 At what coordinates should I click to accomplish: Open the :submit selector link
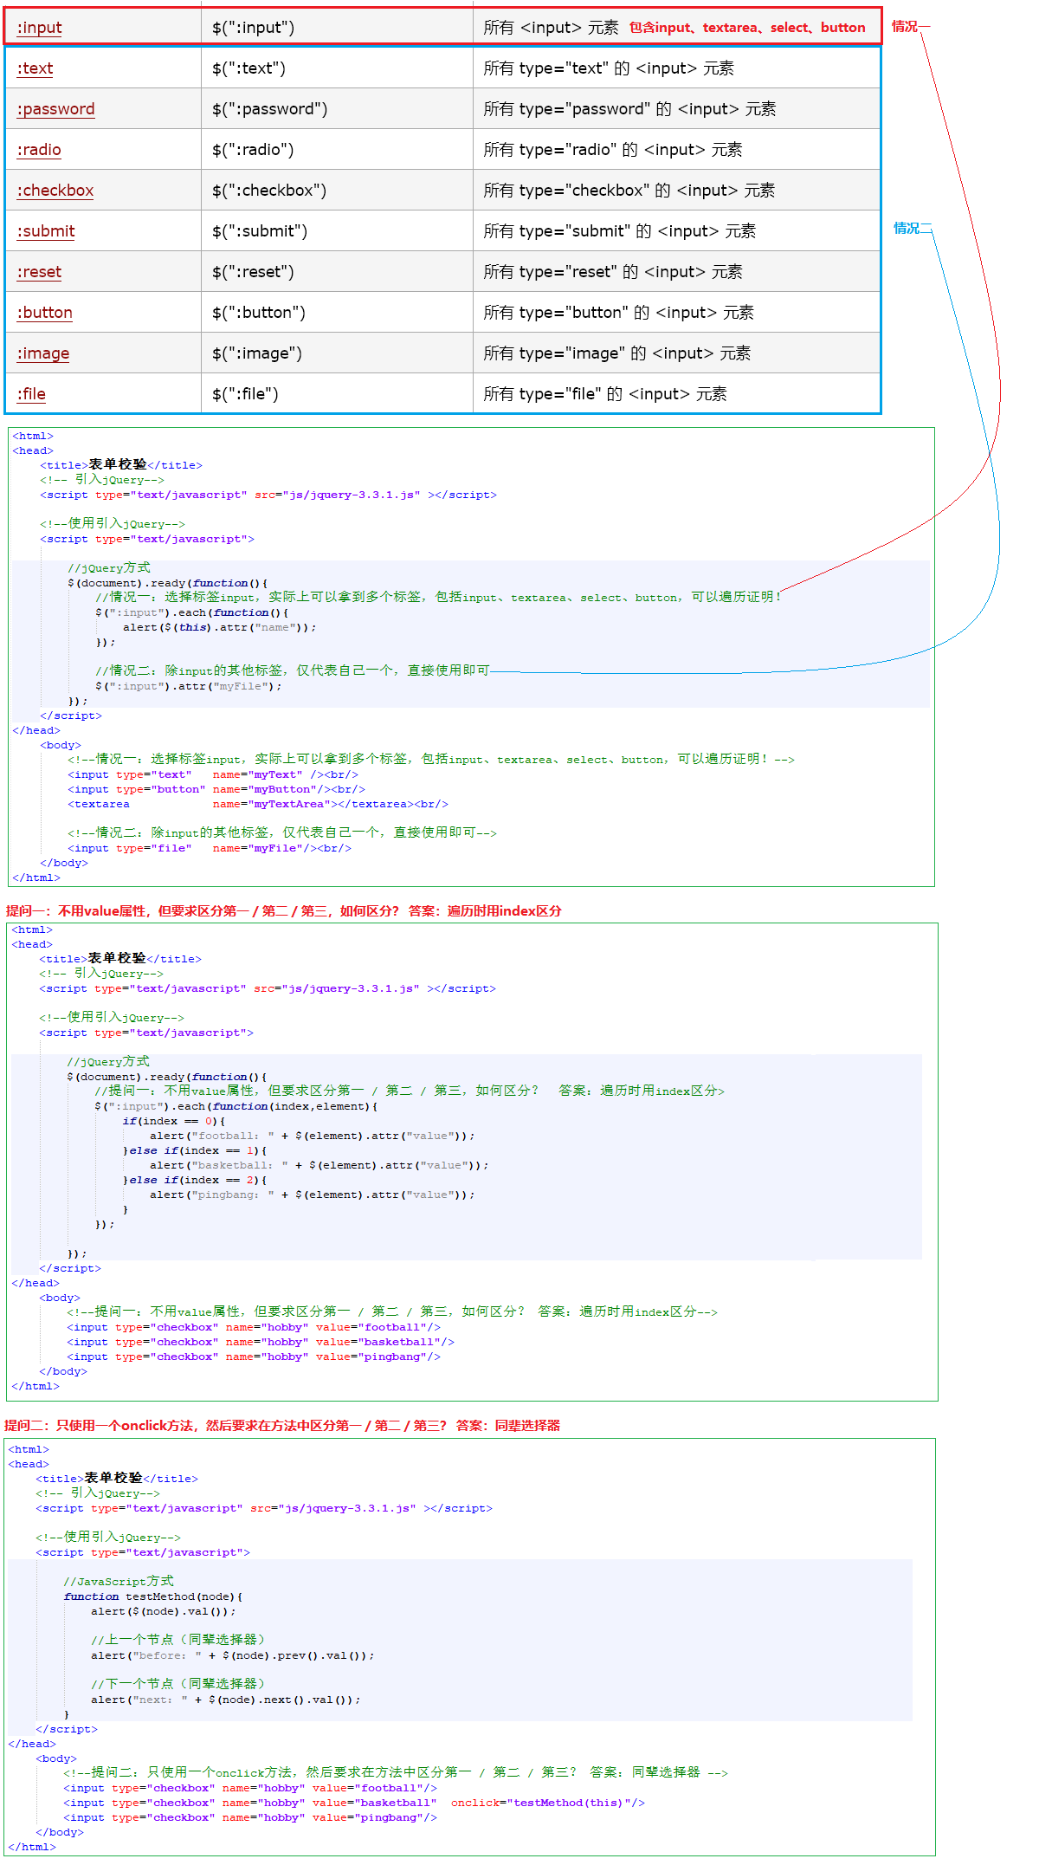point(46,231)
